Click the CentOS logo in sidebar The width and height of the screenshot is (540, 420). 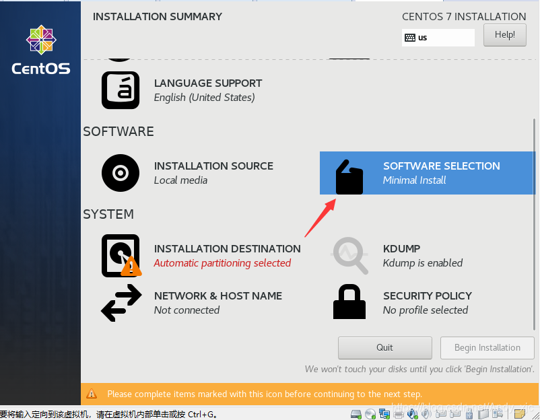(41, 50)
